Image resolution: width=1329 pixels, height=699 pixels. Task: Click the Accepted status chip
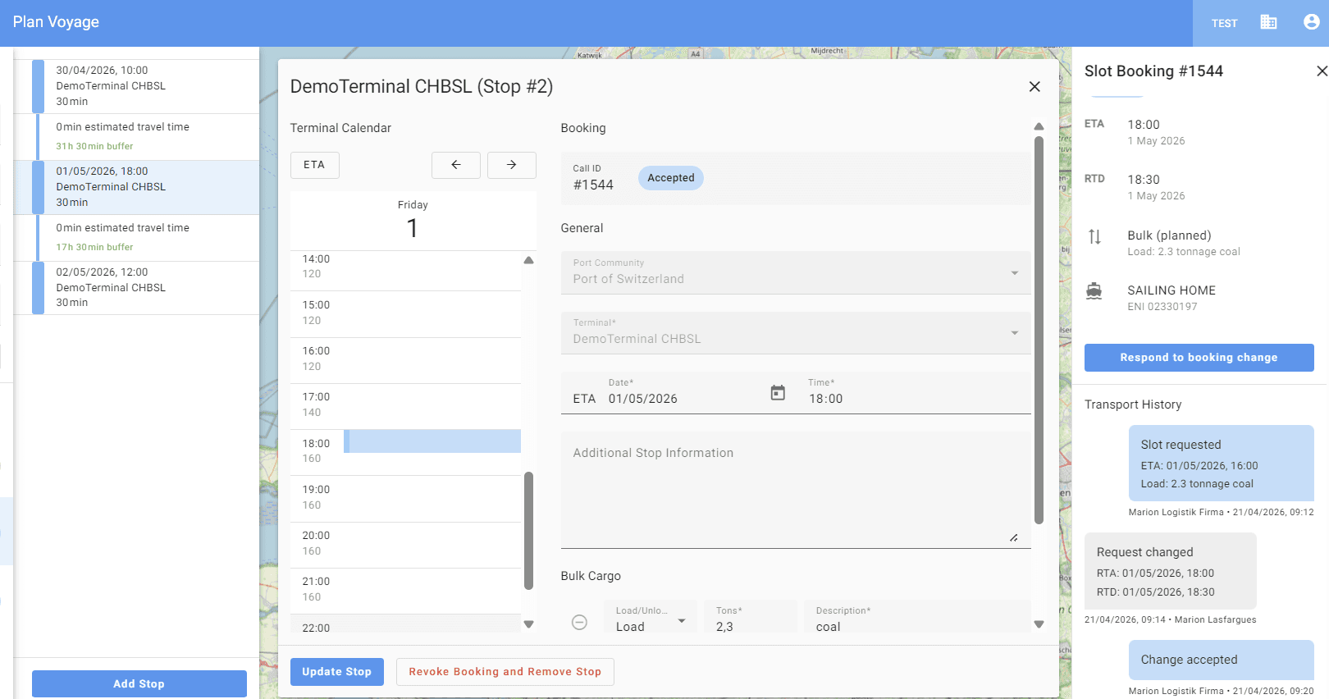[670, 178]
